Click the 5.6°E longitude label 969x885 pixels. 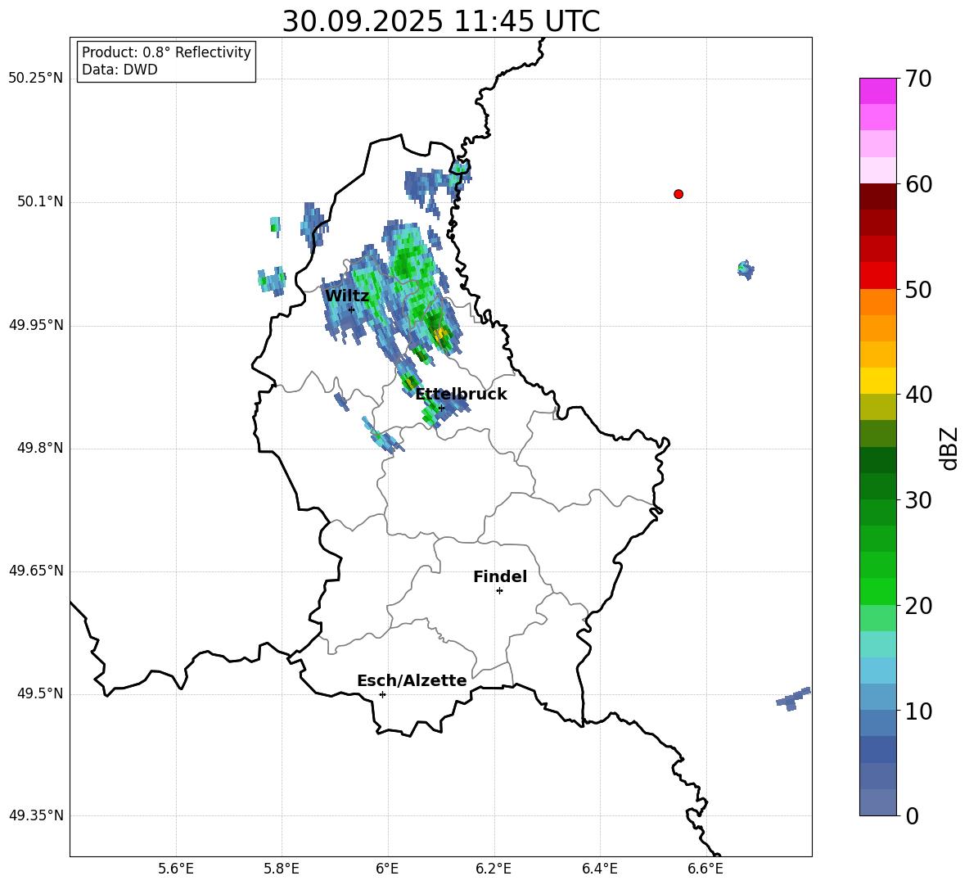pos(176,869)
